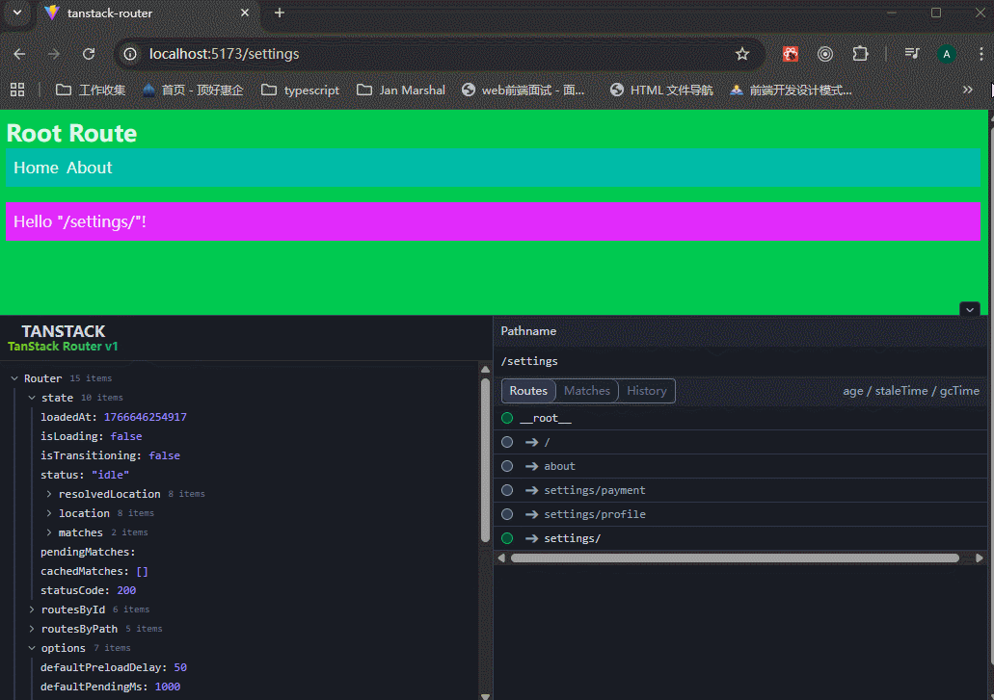The image size is (994, 700).
Task: Open the apps grid icon in bookmarks bar
Action: click(17, 90)
